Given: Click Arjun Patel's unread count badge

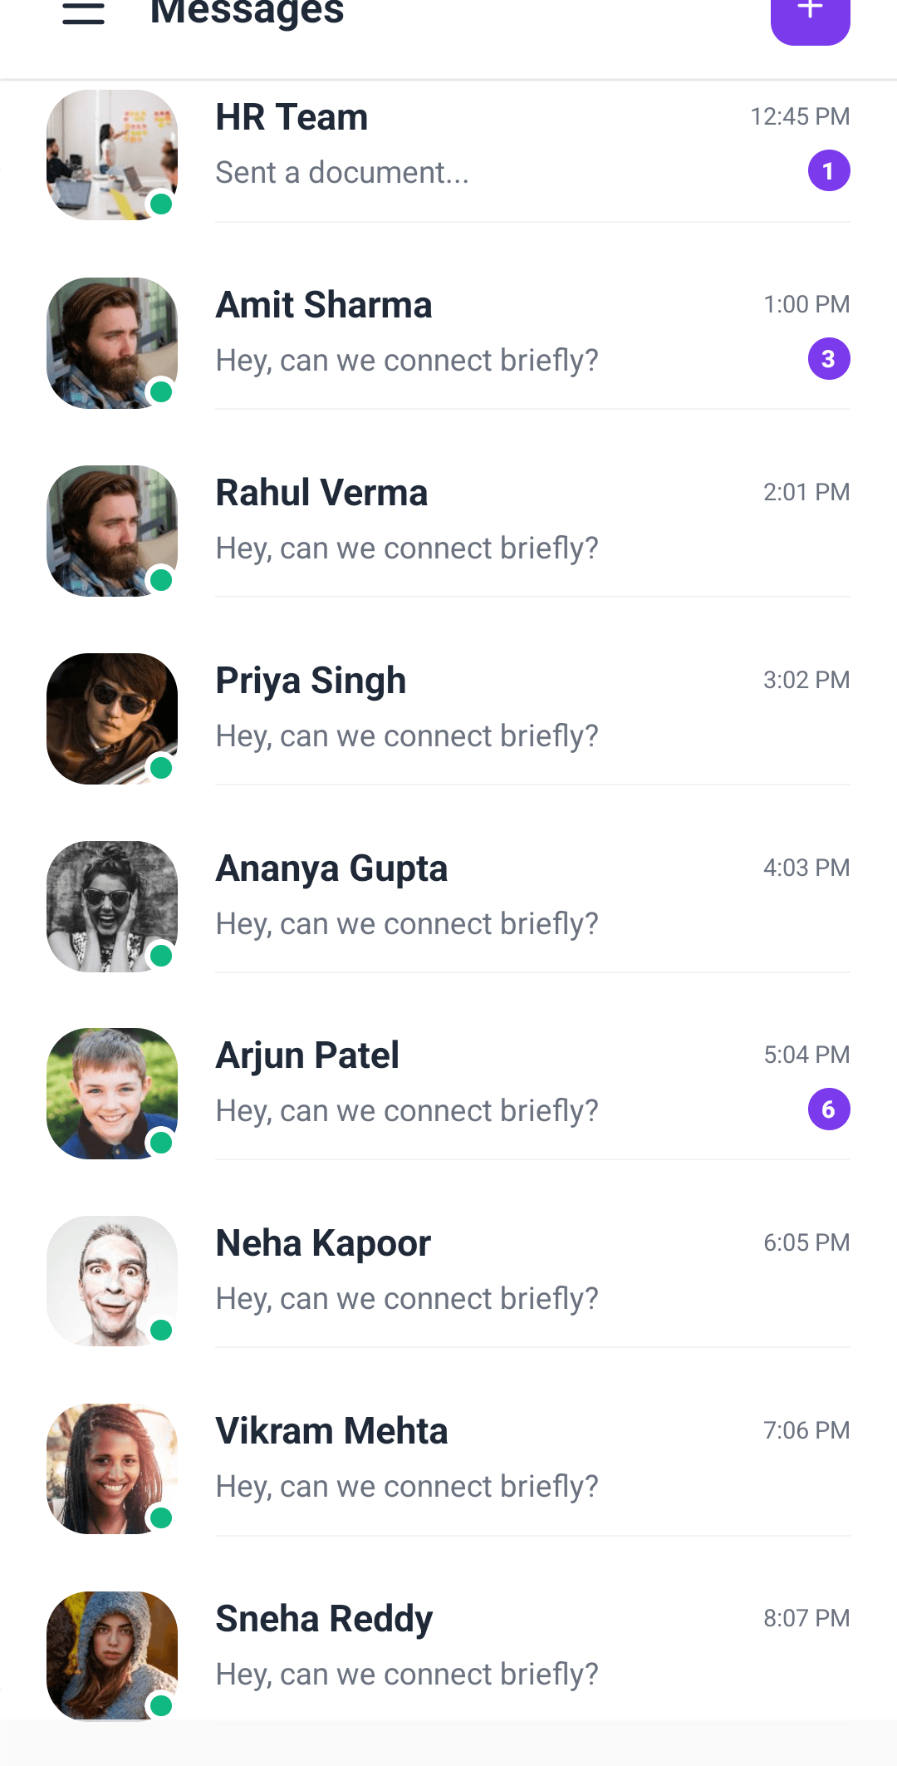Looking at the screenshot, I should pyautogui.click(x=828, y=1109).
